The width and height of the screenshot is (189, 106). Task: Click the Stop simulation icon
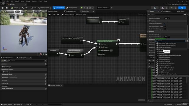pos(87,8)
